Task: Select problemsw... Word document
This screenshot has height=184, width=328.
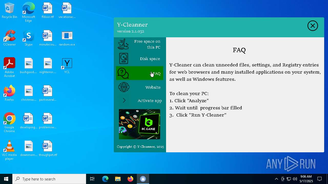Action: coord(48,121)
